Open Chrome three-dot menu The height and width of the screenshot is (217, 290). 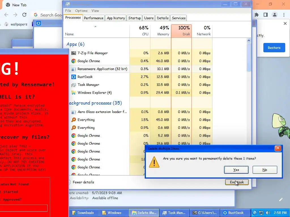(x=284, y=15)
